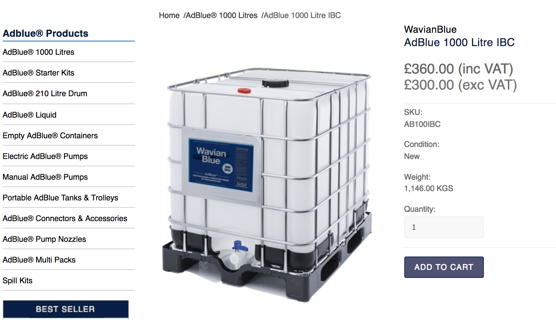Click the AdBlue 1000 Litre IBC title

(x=459, y=42)
